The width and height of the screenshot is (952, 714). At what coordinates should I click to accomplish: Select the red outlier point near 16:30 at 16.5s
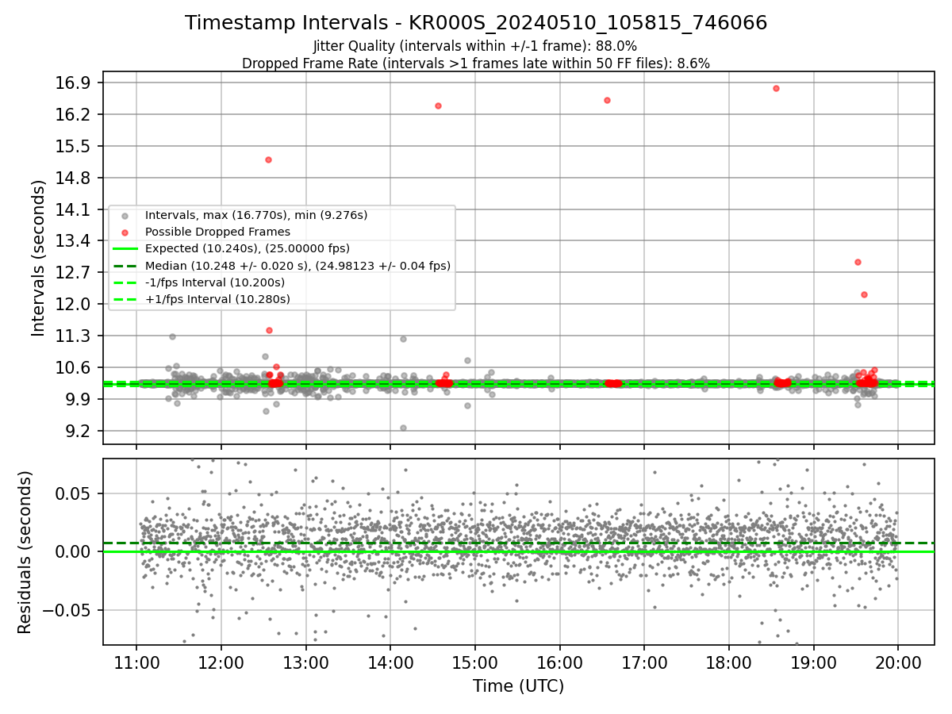click(x=607, y=100)
